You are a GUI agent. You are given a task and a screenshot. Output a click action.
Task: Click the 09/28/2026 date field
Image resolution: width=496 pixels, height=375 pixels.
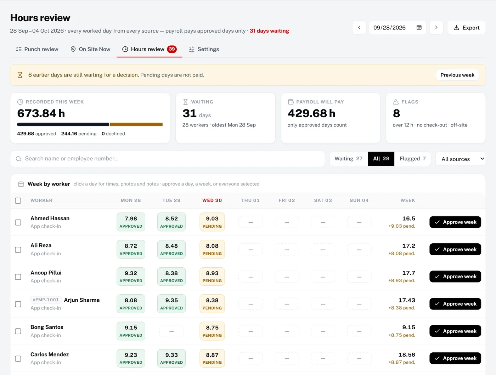(x=398, y=28)
